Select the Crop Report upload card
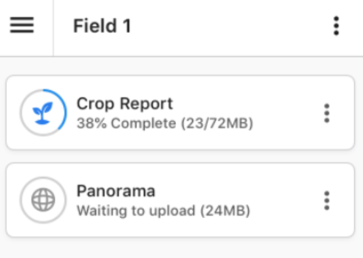363x258 pixels. tap(180, 113)
